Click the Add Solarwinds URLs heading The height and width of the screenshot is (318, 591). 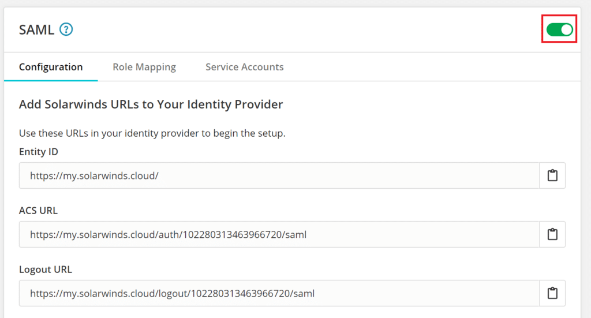click(151, 104)
